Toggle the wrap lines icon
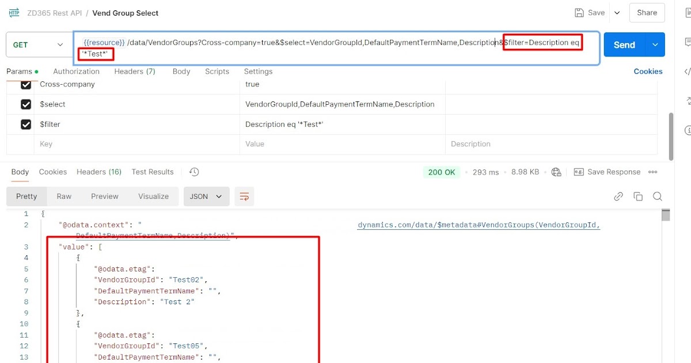The width and height of the screenshot is (691, 363). [x=244, y=196]
